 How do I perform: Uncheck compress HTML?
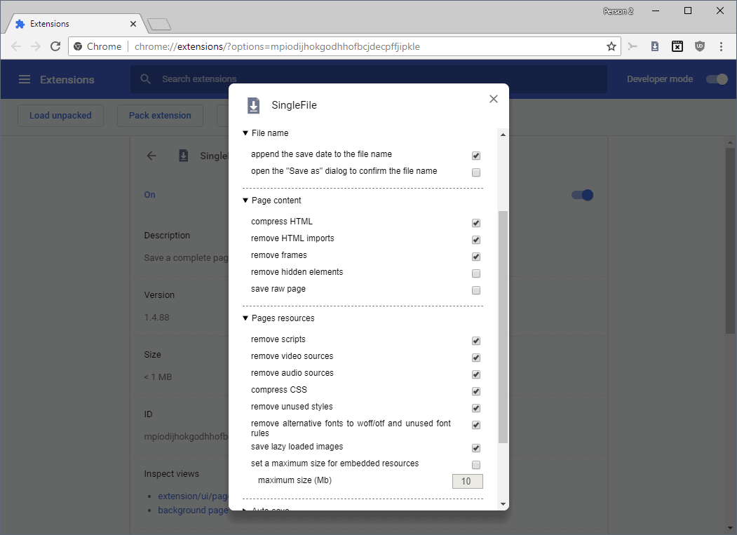pos(475,223)
